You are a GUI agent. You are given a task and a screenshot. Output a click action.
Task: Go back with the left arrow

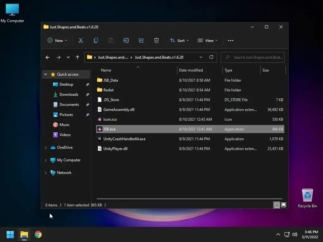pyautogui.click(x=48, y=57)
